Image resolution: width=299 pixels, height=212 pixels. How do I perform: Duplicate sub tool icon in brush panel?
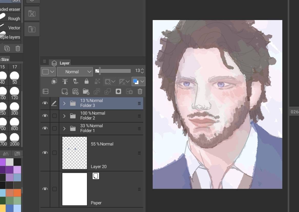point(7,49)
